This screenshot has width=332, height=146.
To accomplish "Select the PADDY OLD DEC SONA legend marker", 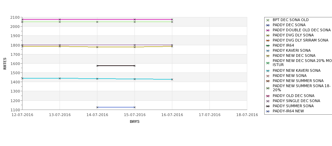I will (x=268, y=96).
